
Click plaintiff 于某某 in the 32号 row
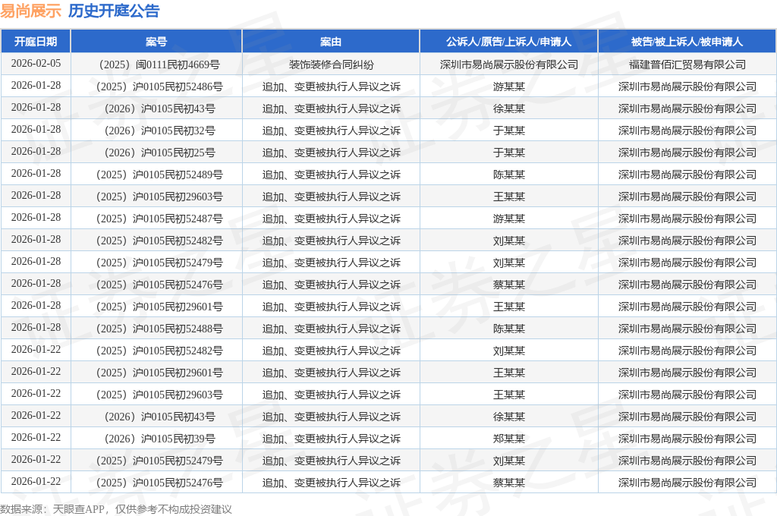click(509, 131)
